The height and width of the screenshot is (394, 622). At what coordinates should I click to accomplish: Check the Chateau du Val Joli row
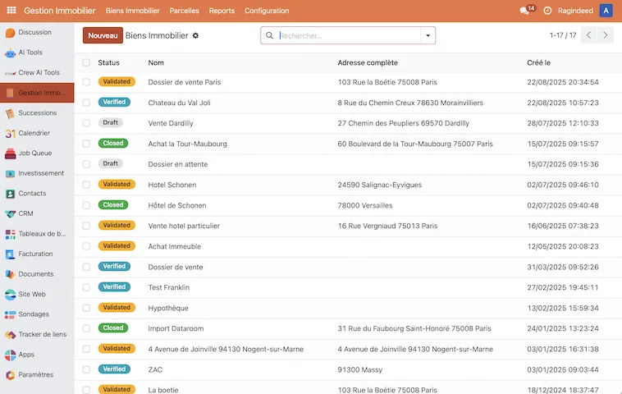click(x=86, y=103)
